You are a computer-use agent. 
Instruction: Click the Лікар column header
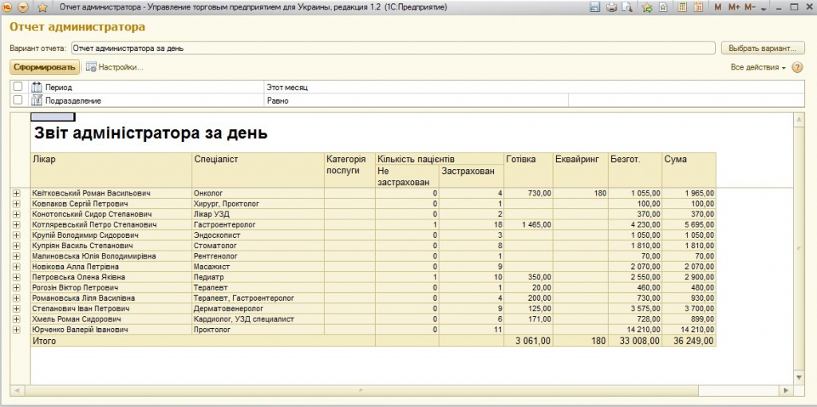click(112, 170)
